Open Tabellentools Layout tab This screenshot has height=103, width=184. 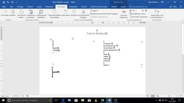[123, 7]
